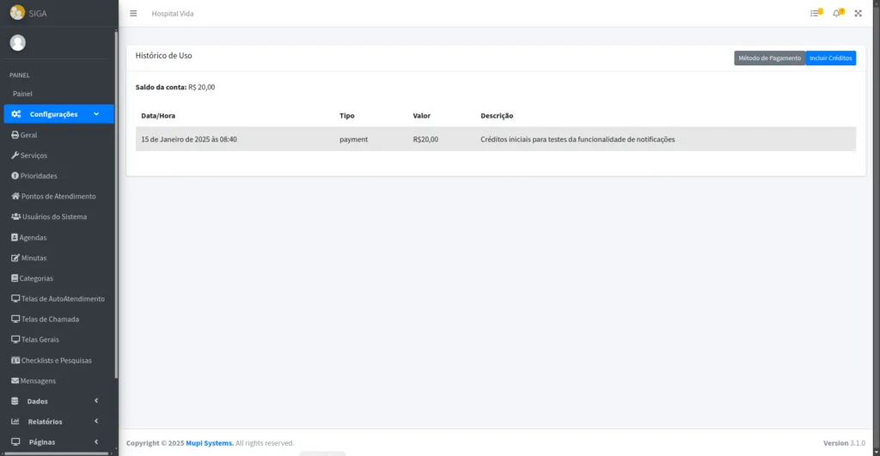Open Serviços with the wrench icon
This screenshot has height=456, width=880.
coord(29,155)
